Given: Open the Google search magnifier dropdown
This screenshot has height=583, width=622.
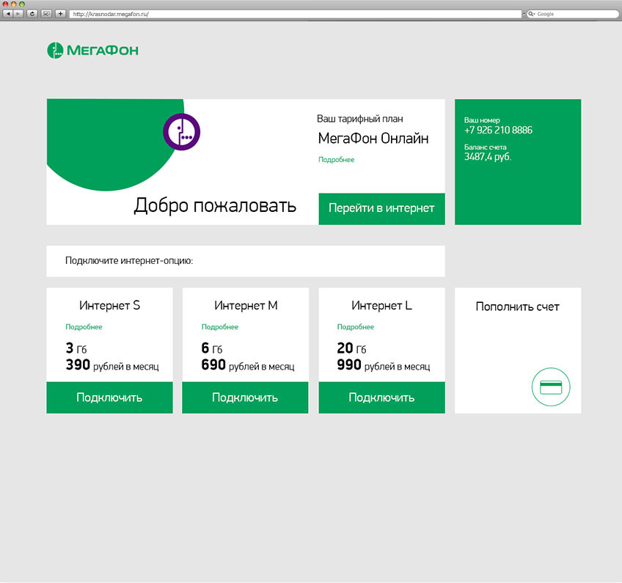Looking at the screenshot, I should pos(532,14).
